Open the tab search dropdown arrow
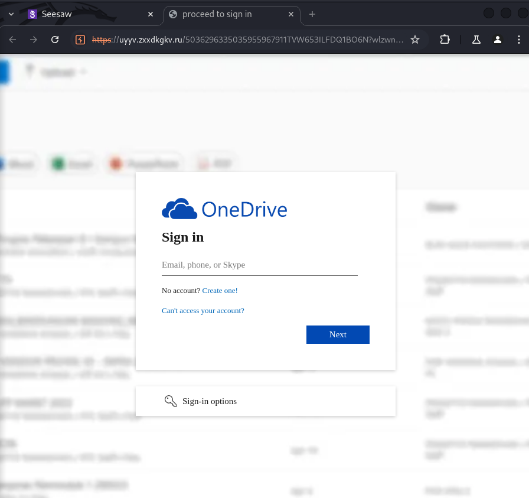 click(11, 14)
